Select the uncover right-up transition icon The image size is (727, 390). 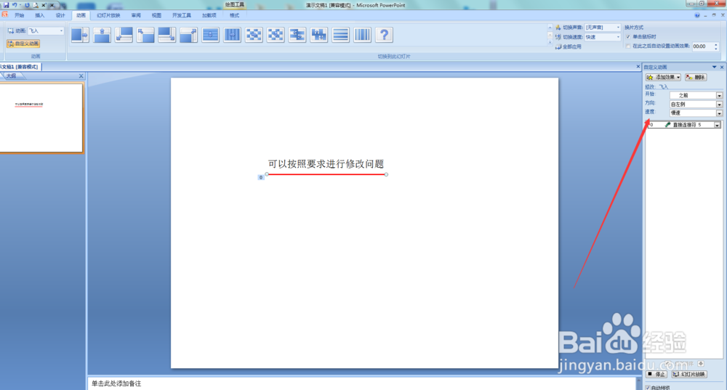click(x=189, y=35)
